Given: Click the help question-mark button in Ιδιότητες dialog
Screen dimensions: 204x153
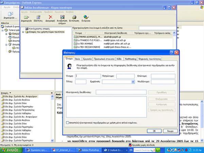Looking at the screenshot, I should pyautogui.click(x=172, y=53).
